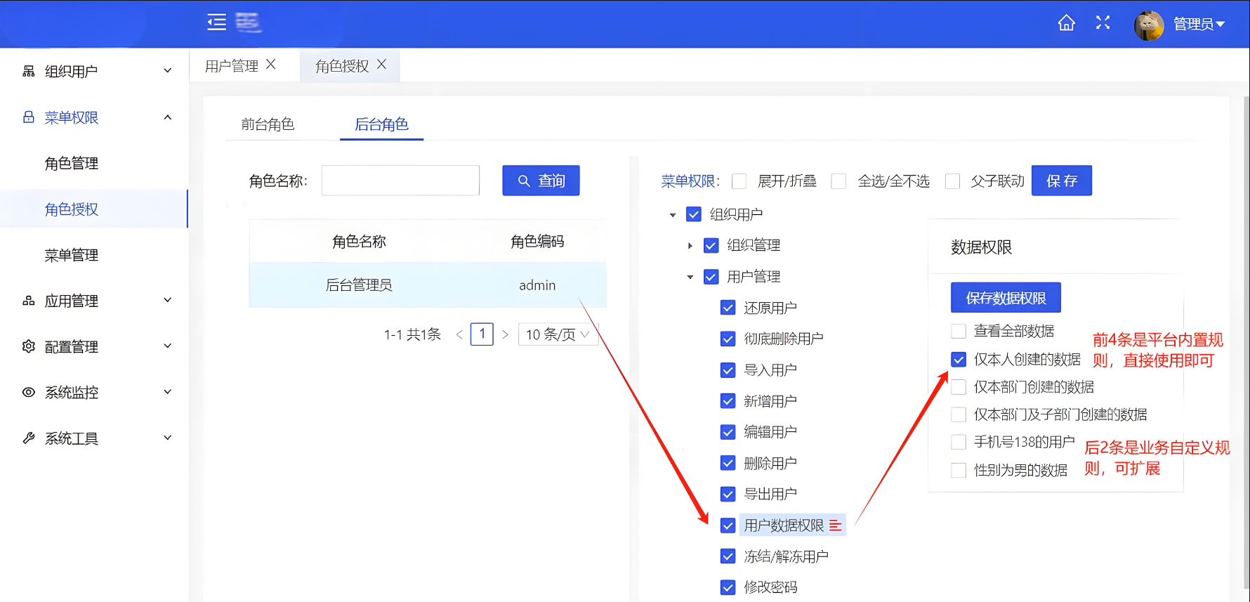This screenshot has width=1250, height=602.
Task: Close the 用户管理 tab
Action: coord(271,65)
